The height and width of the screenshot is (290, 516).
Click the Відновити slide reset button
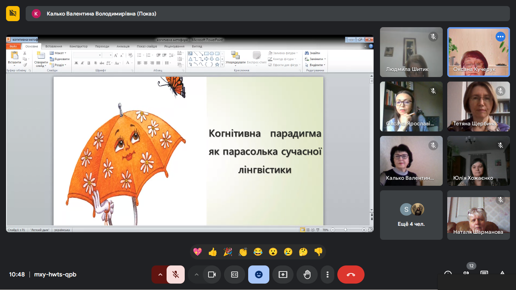pyautogui.click(x=60, y=59)
